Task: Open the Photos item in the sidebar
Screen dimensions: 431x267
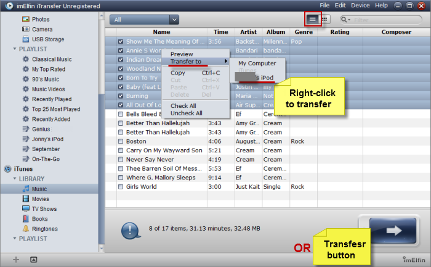Action: pyautogui.click(x=41, y=19)
